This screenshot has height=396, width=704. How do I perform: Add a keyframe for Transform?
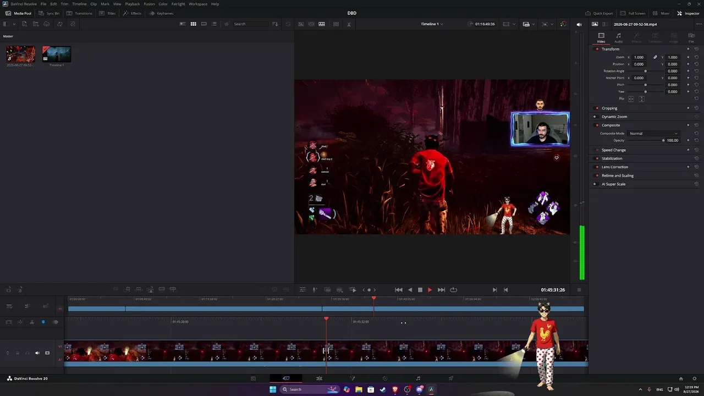(x=688, y=49)
